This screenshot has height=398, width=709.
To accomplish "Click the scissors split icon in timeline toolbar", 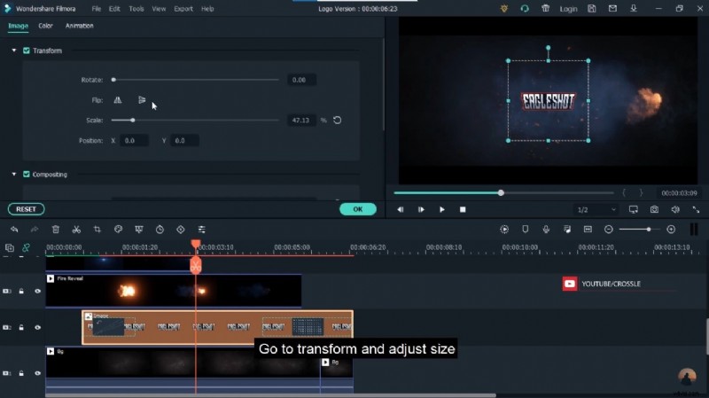I will click(x=76, y=230).
